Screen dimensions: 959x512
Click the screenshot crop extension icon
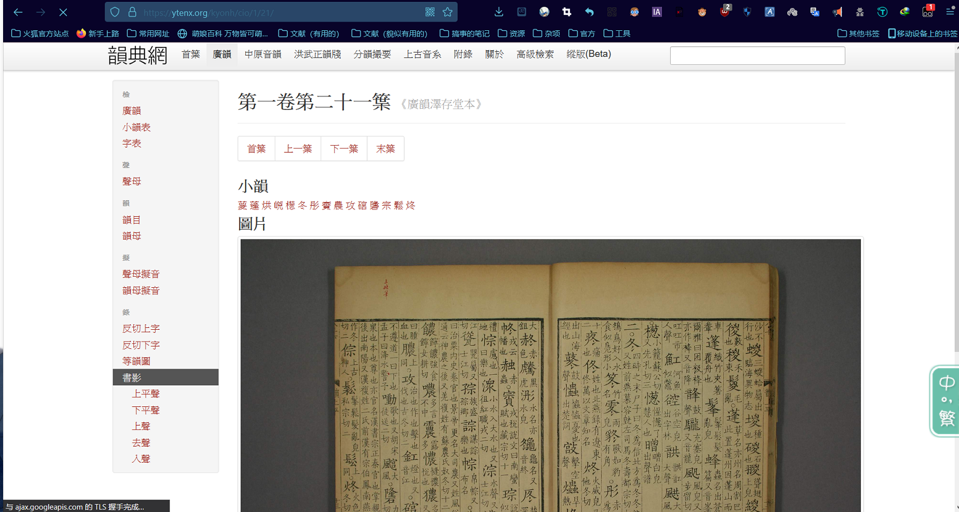[566, 12]
